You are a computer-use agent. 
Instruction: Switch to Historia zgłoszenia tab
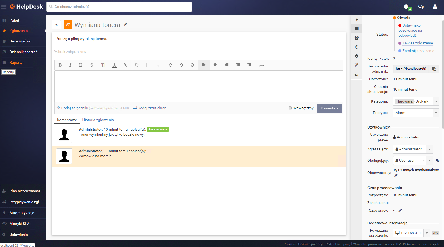point(98,120)
